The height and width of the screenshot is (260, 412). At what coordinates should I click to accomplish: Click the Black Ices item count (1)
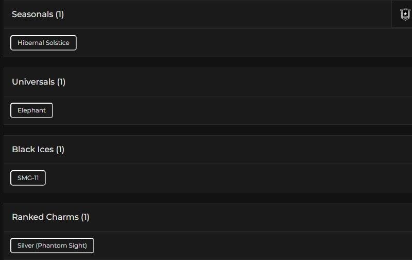[x=60, y=150]
